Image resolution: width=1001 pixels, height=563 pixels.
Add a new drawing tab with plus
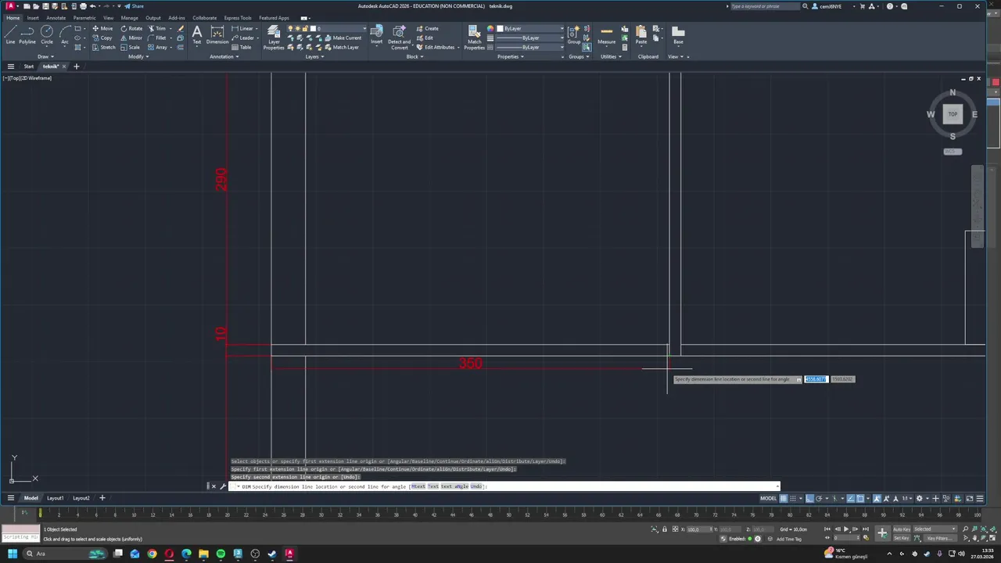pos(77,66)
